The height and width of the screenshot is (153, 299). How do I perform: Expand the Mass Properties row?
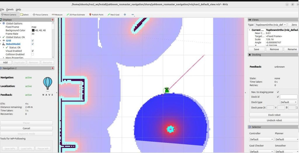4,58
